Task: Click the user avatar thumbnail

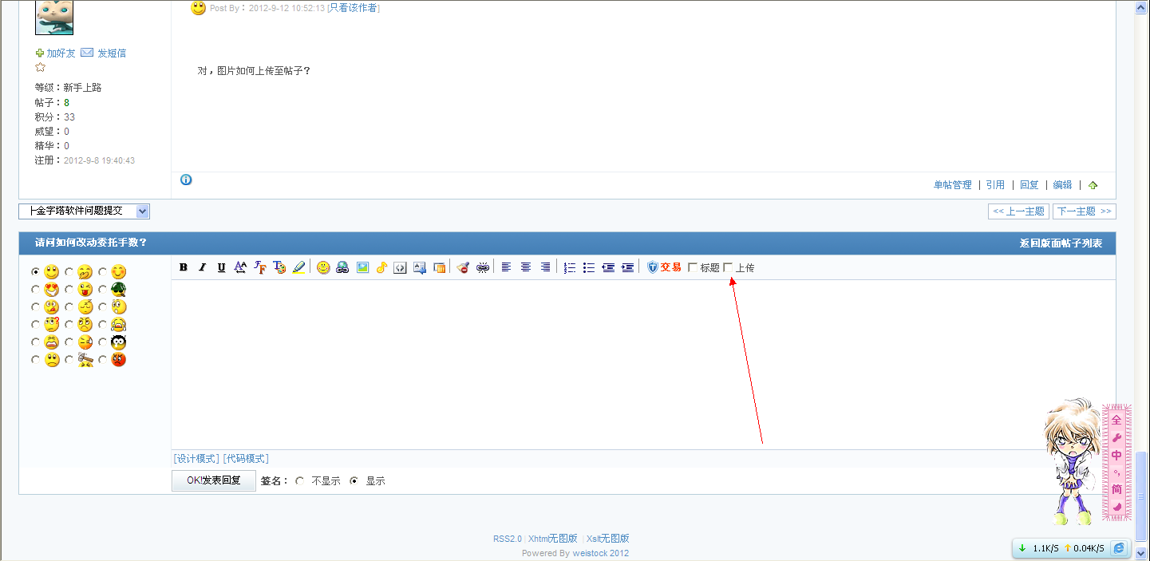Action: (54, 18)
